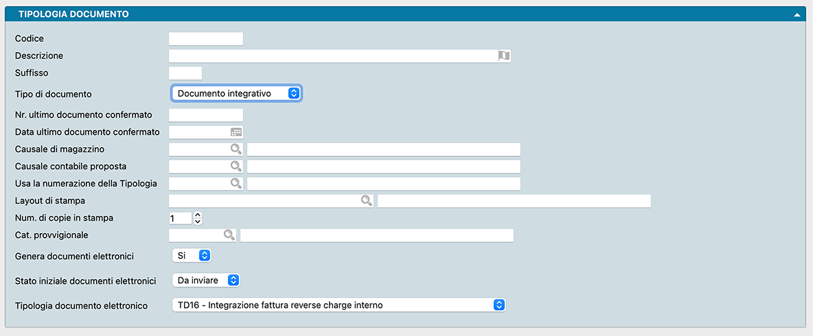Screen dimensions: 813x336
Task: Click magnifier icon in Layout di stampa
Action: pos(367,201)
